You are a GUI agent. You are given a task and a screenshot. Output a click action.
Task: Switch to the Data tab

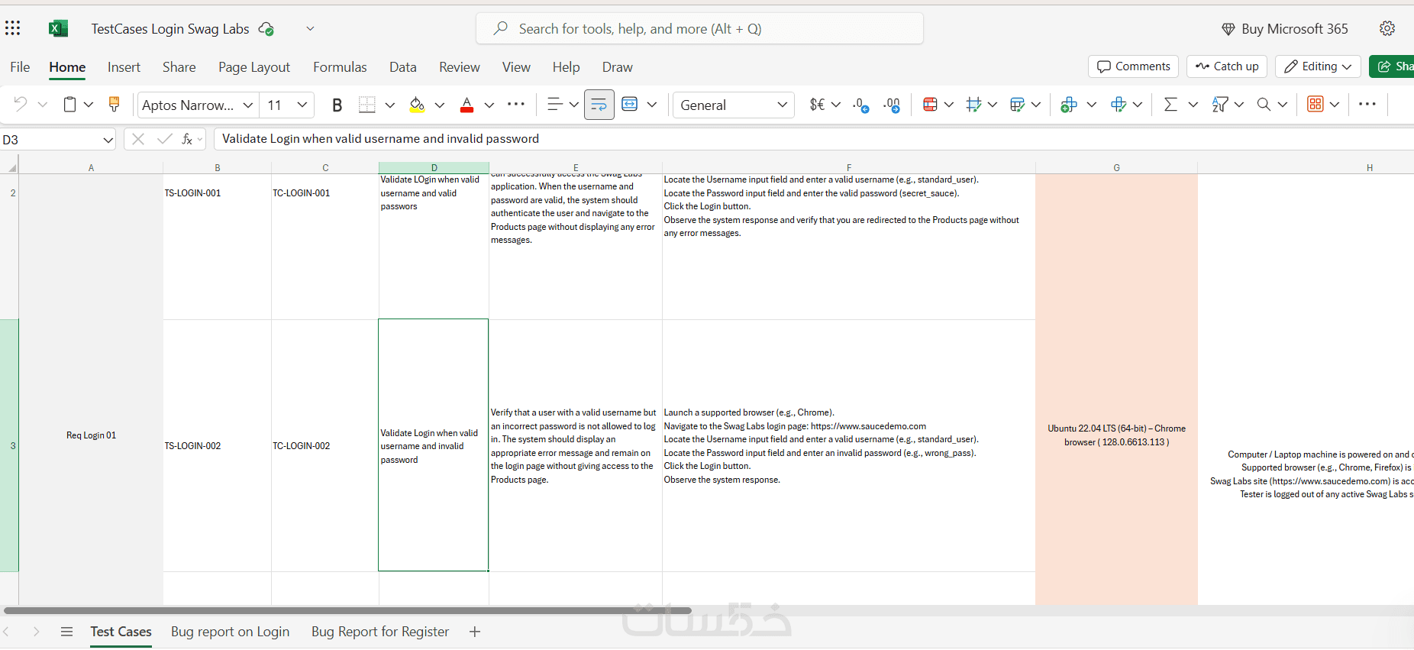(403, 67)
